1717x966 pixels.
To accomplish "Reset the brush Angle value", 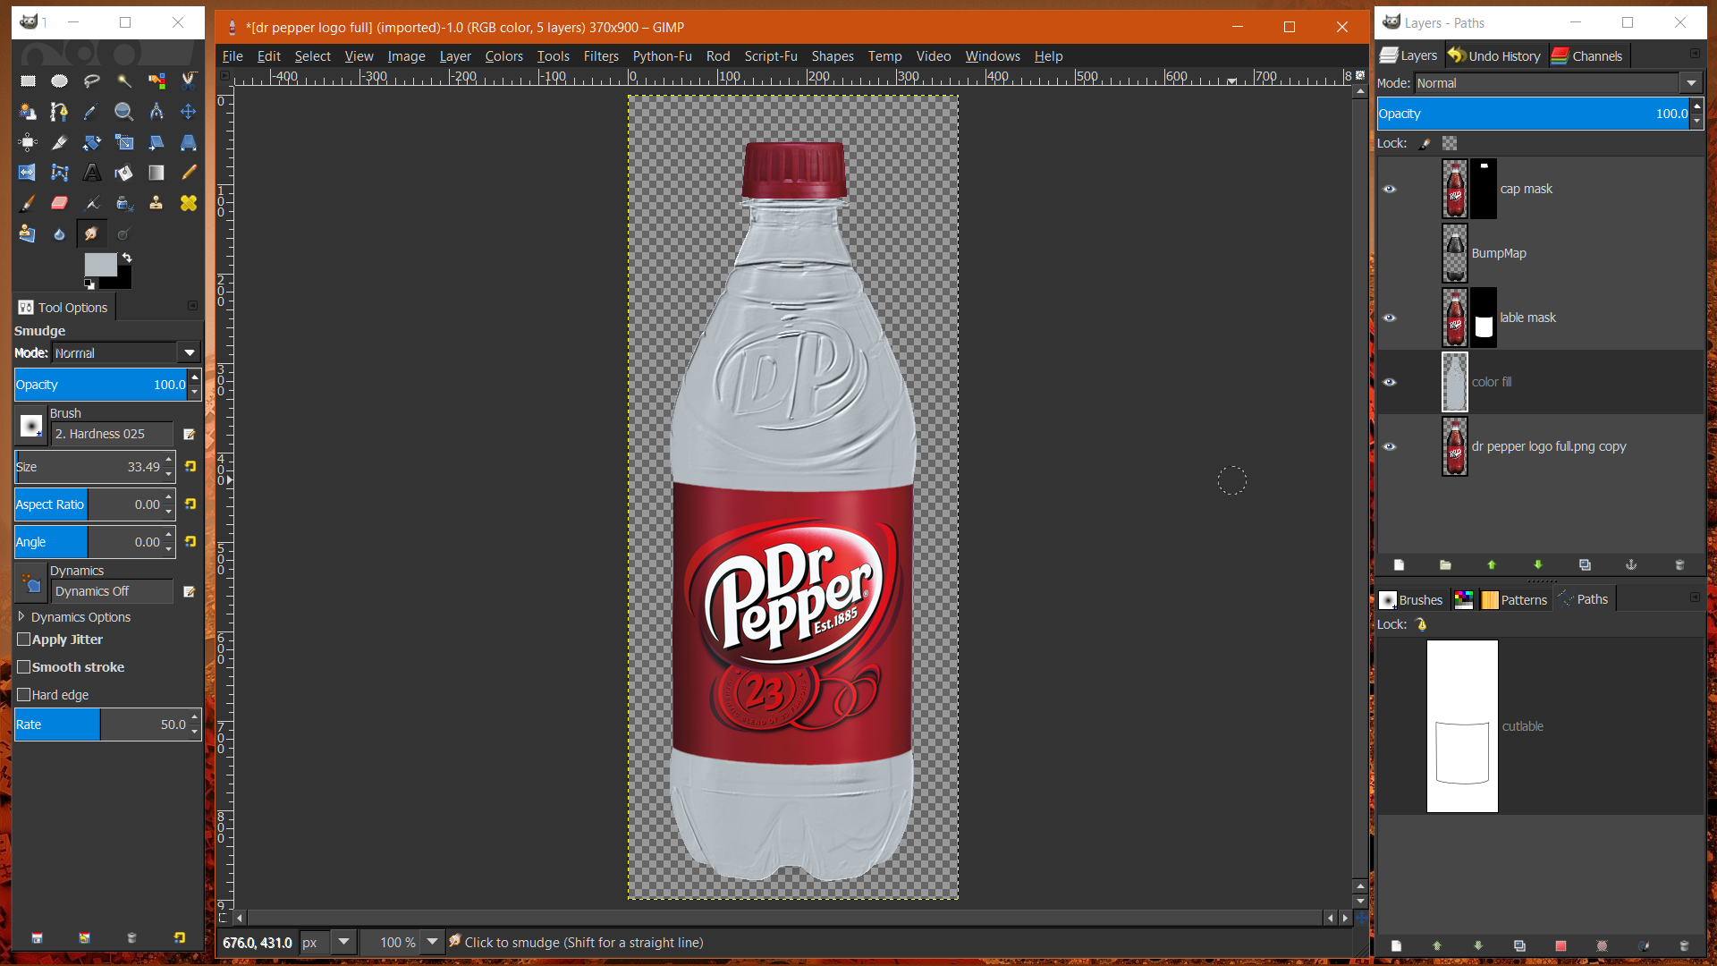I will pyautogui.click(x=190, y=542).
